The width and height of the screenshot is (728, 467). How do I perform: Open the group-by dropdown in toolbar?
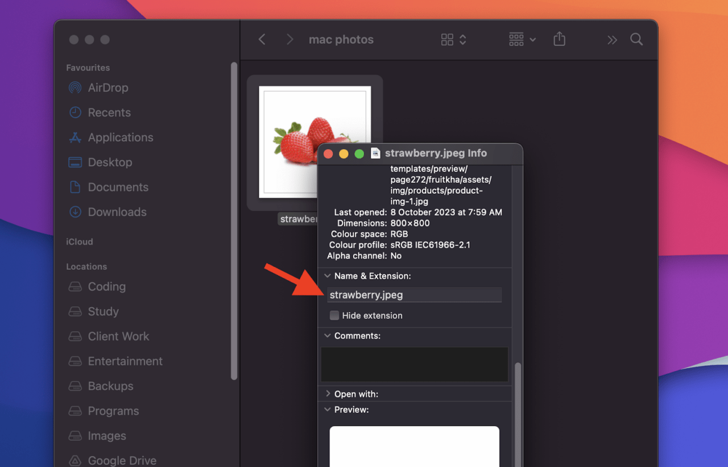[522, 39]
